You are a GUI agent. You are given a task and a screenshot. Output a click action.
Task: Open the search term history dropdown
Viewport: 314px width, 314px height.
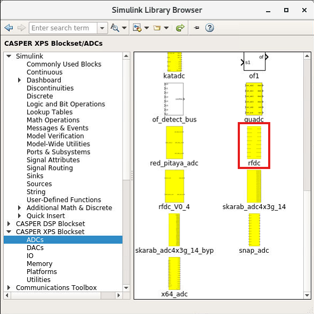(102, 28)
